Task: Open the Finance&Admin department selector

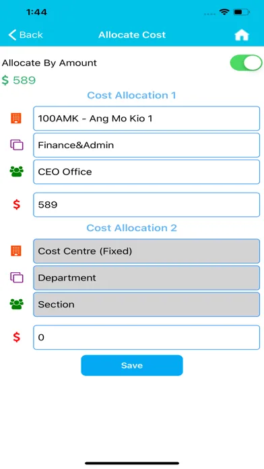Action: click(x=147, y=145)
